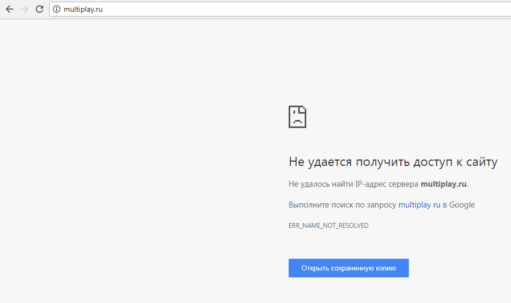Click the sad page error icon
This screenshot has height=303, width=511.
pos(297,117)
